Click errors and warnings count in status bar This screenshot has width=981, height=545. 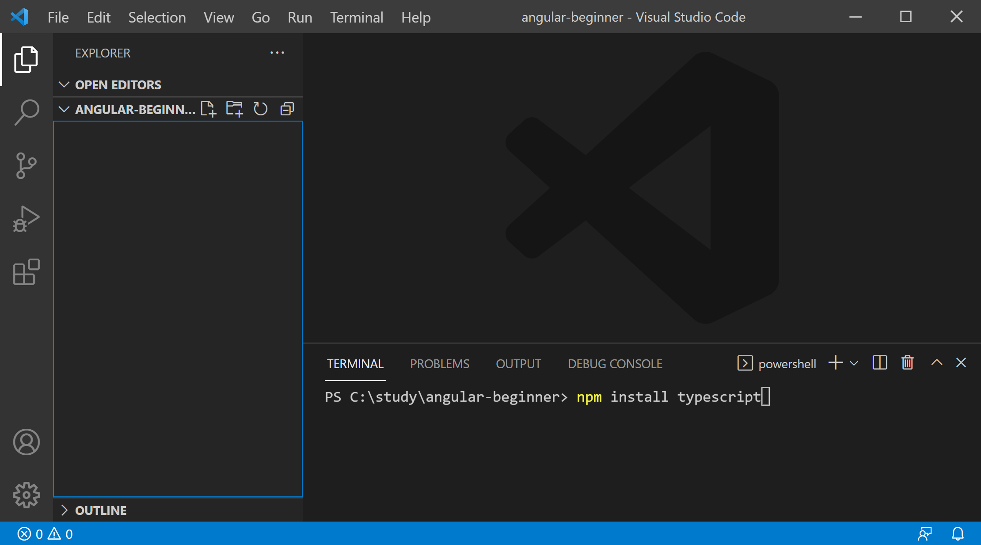[45, 534]
